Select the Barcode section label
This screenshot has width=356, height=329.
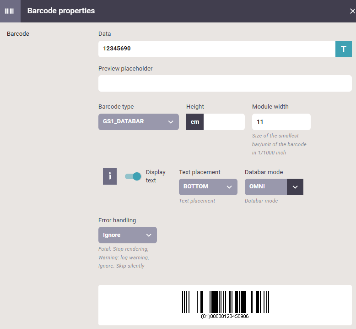click(x=18, y=33)
